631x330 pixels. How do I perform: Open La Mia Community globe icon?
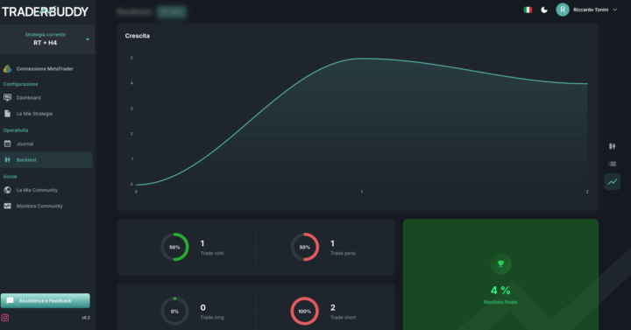coord(7,190)
